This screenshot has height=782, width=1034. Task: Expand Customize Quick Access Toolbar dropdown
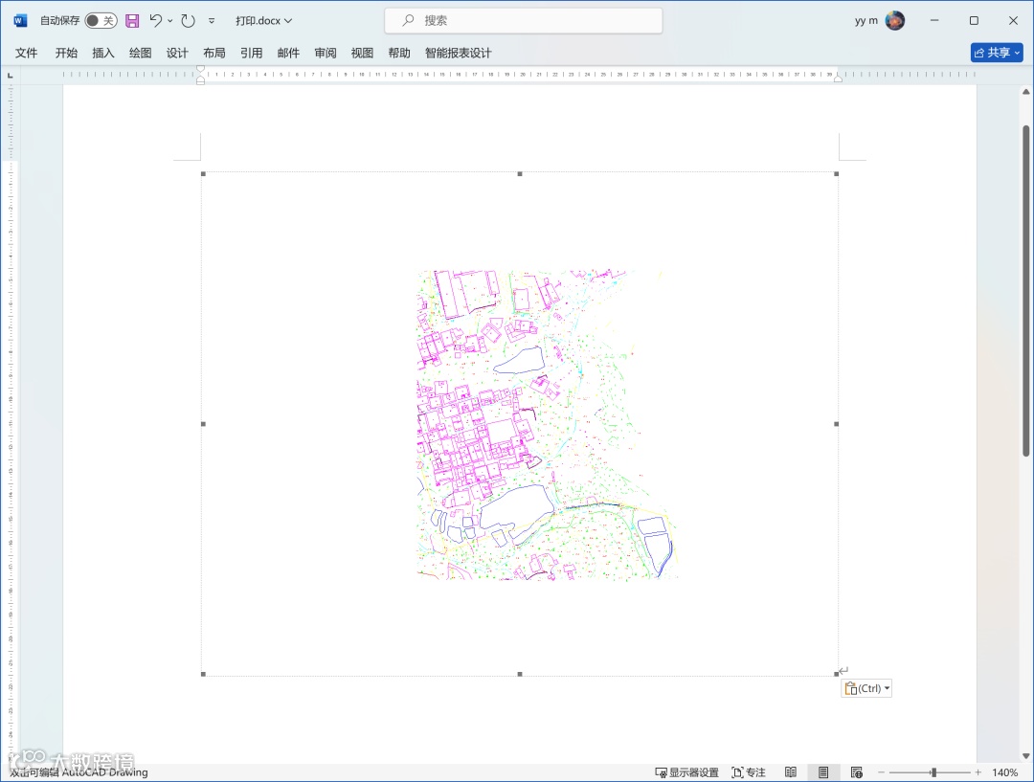pos(212,20)
